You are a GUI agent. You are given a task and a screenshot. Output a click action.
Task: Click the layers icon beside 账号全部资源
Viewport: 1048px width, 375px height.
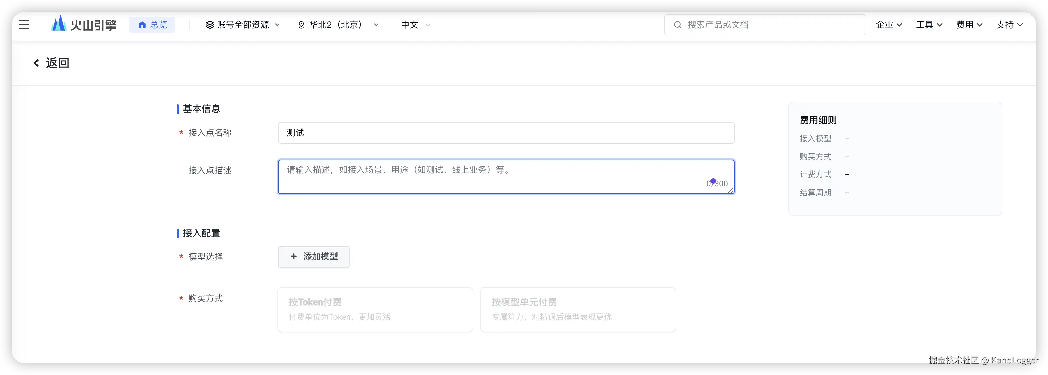pyautogui.click(x=210, y=25)
